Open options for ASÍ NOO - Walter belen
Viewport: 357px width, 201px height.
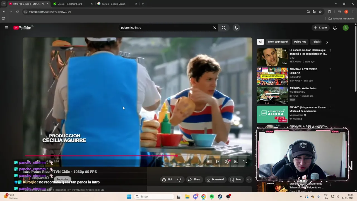pyautogui.click(x=330, y=89)
